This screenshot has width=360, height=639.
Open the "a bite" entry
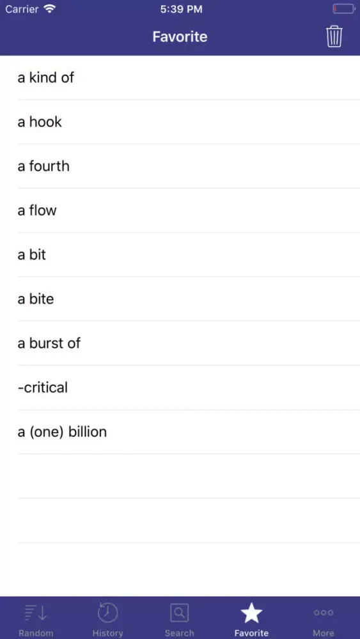(180, 299)
